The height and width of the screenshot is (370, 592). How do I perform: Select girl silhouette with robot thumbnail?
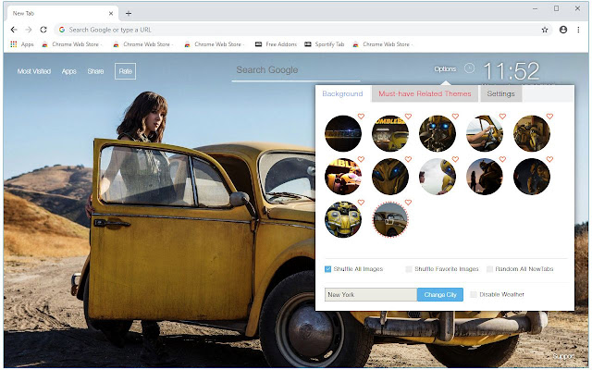tap(485, 177)
